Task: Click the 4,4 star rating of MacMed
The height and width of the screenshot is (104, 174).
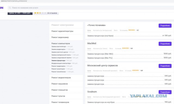Action: pyautogui.click(x=128, y=48)
